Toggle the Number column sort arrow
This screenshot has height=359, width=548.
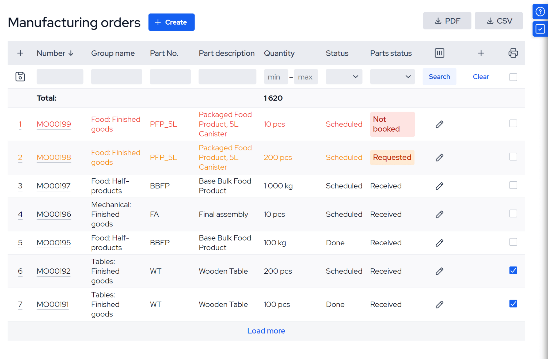[x=71, y=53]
